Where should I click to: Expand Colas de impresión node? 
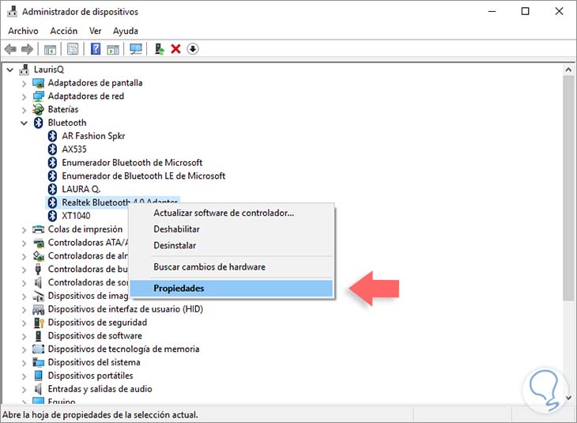pos(24,230)
